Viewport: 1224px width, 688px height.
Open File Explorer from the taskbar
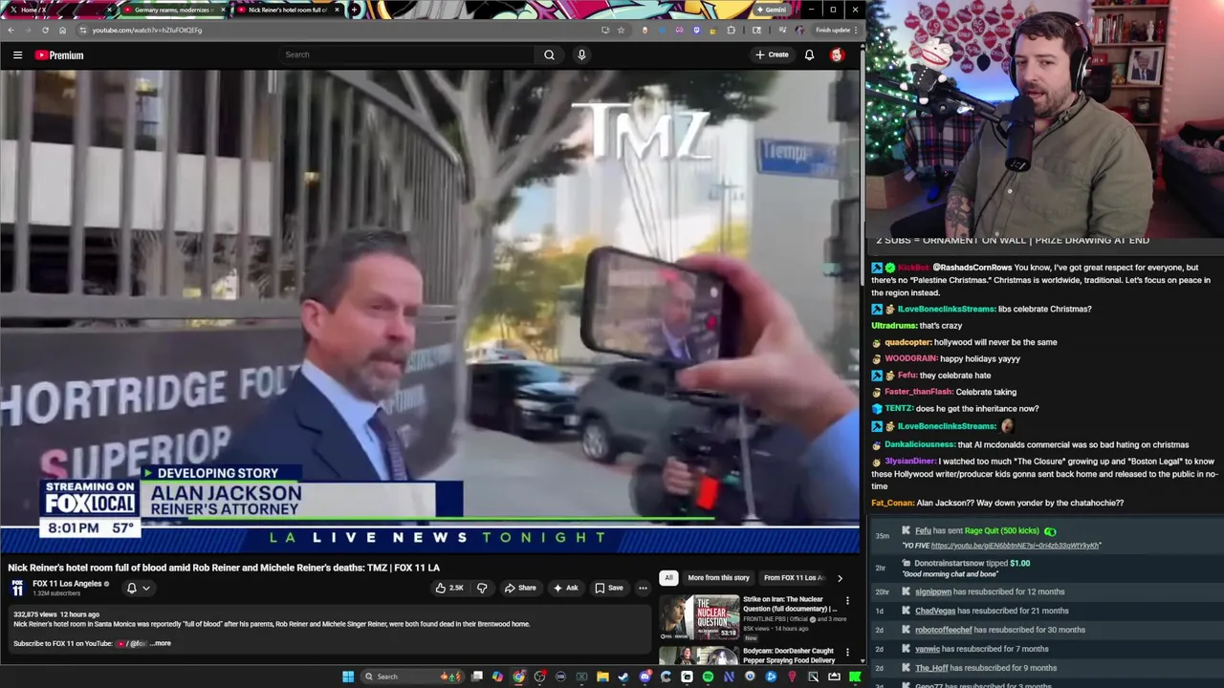[602, 677]
